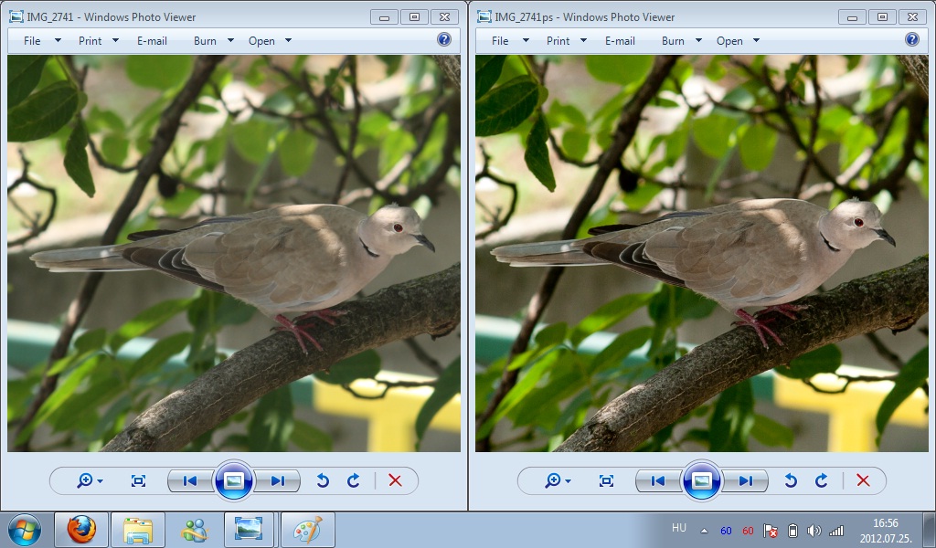Rotate clockwise in IMG_2741 window
The image size is (936, 548).
click(x=354, y=480)
